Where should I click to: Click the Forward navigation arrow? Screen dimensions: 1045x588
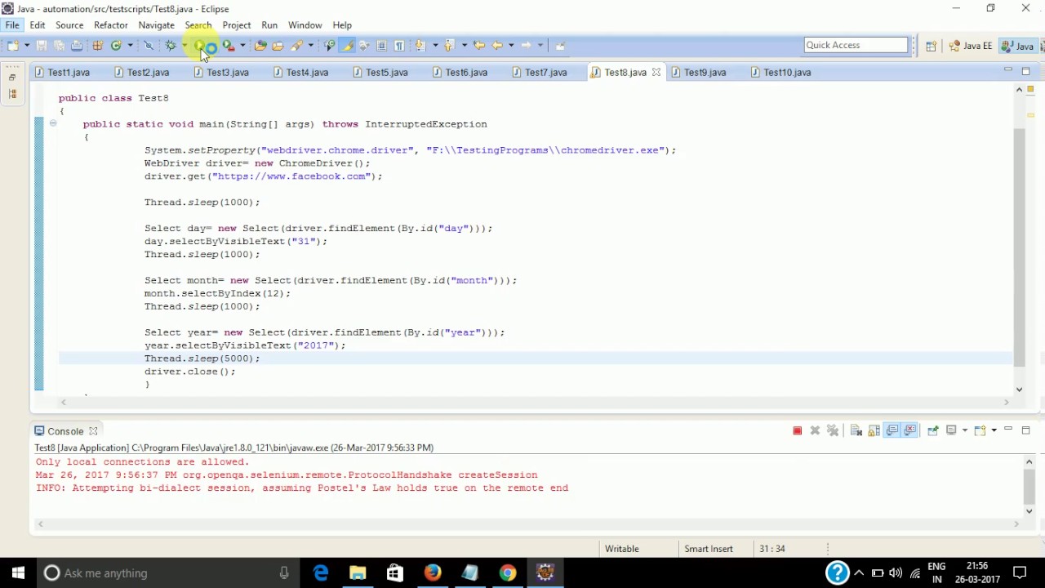pos(527,46)
